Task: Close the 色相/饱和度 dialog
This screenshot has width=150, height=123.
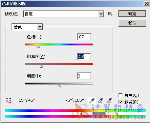Action: tap(146, 4)
